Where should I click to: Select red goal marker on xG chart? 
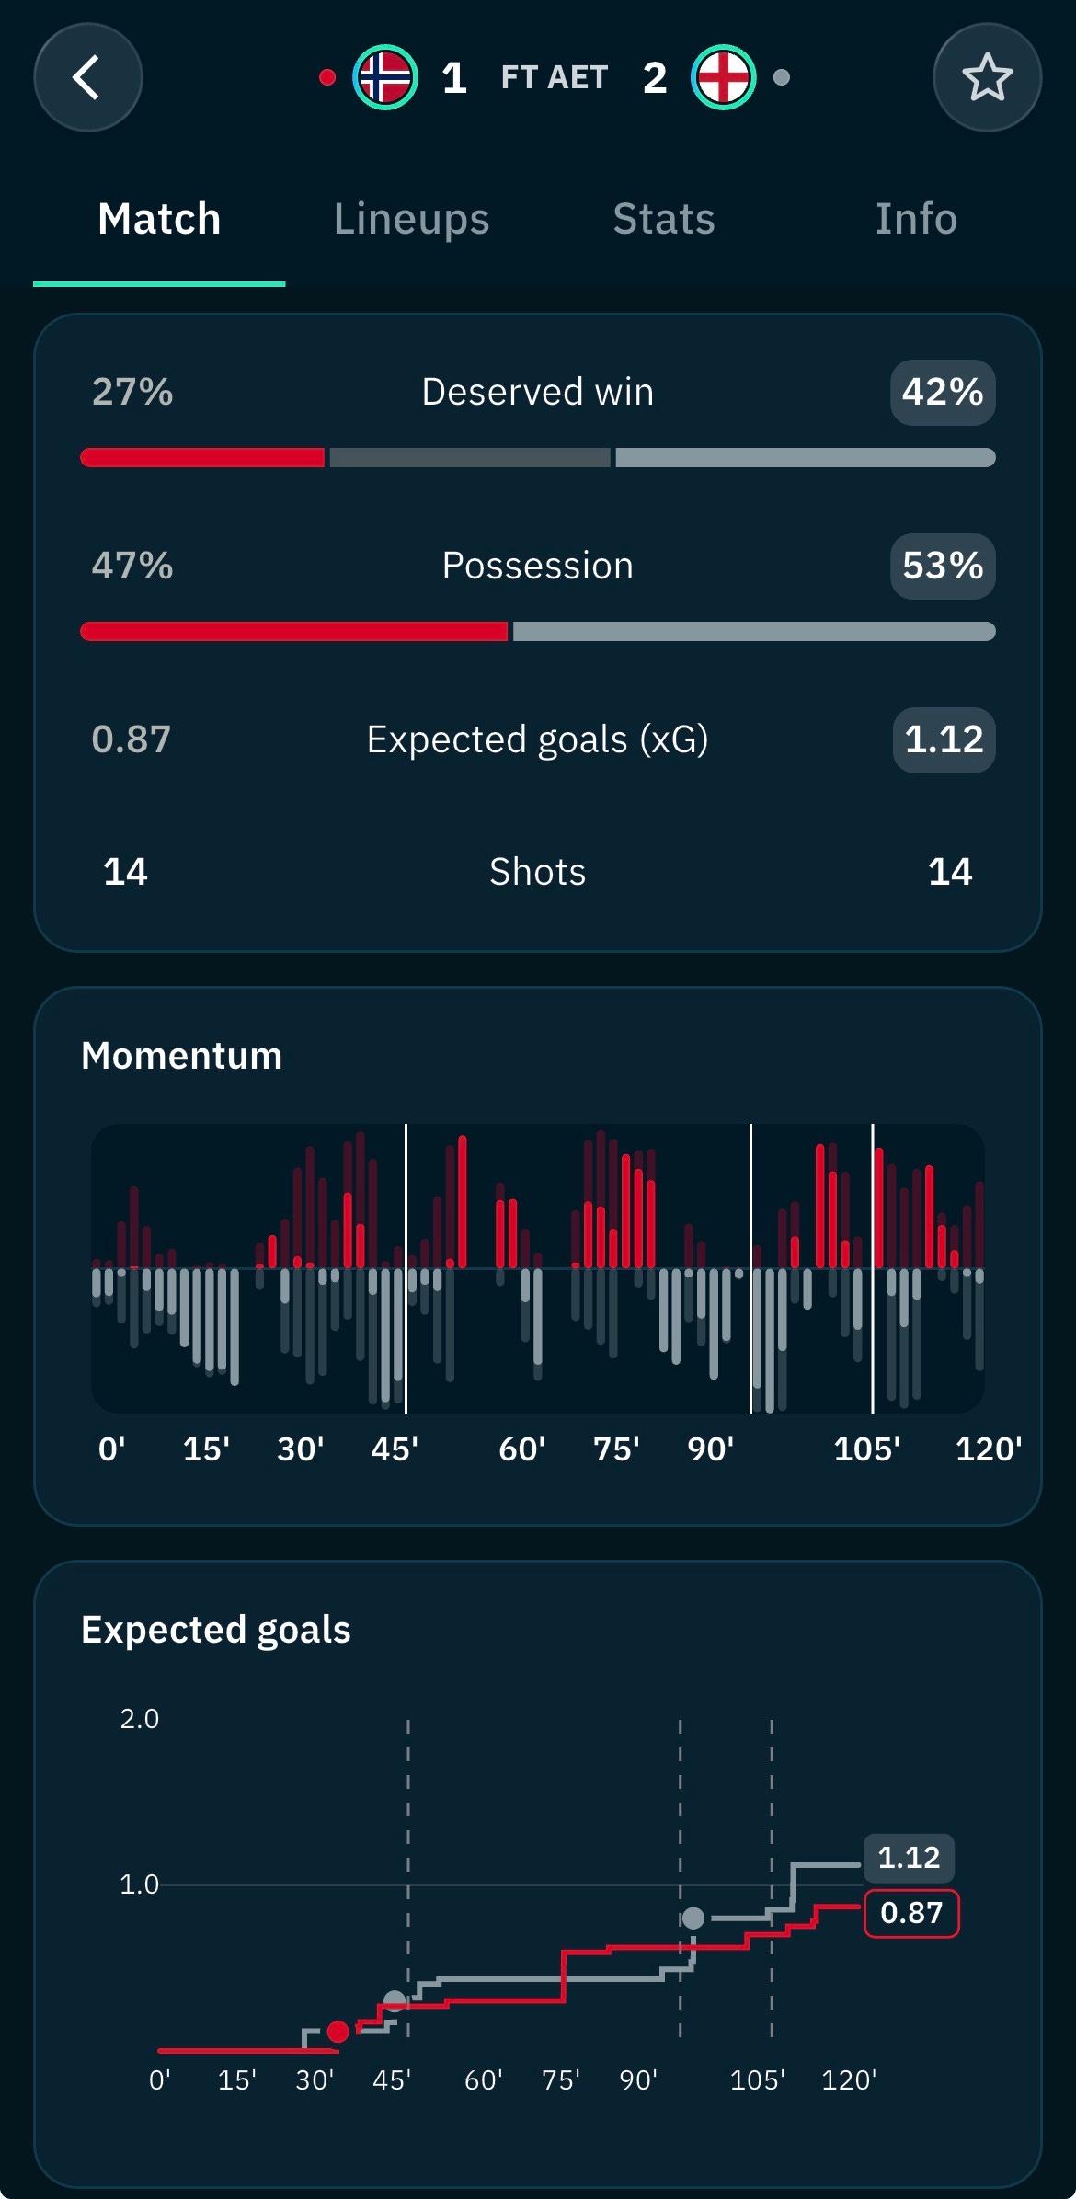(338, 2031)
